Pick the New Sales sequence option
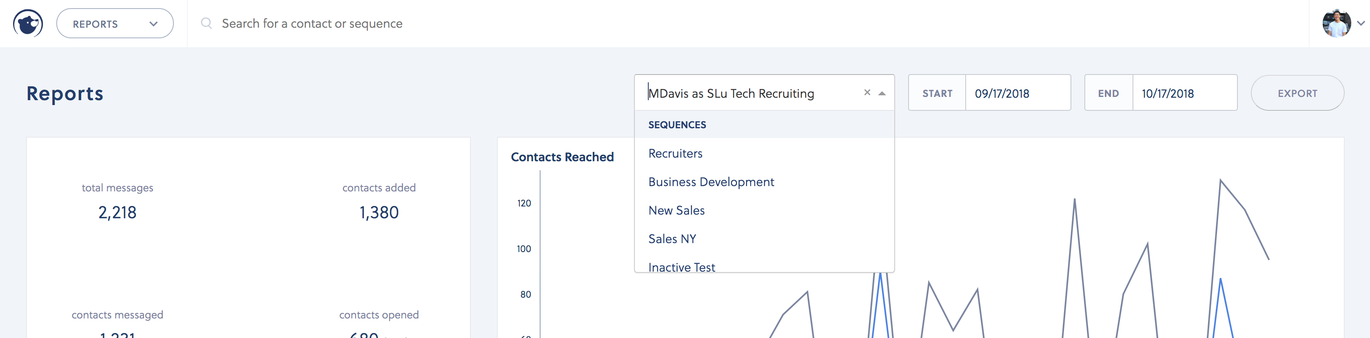Image resolution: width=1370 pixels, height=338 pixels. click(x=676, y=211)
